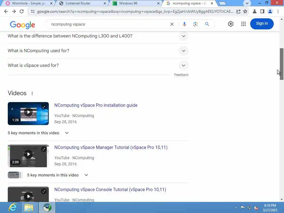This screenshot has height=213, width=284.
Task: Search by image with Google Lens
Action: (x=196, y=24)
